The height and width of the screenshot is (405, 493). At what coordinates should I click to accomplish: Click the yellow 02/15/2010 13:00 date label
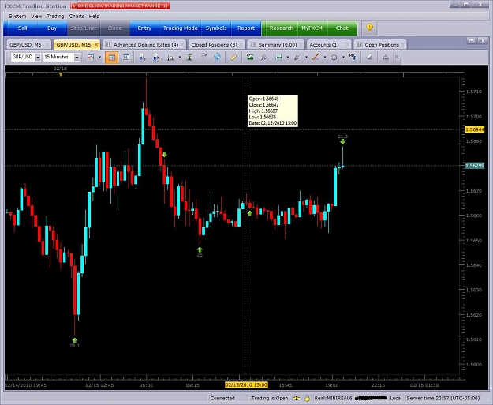click(246, 384)
